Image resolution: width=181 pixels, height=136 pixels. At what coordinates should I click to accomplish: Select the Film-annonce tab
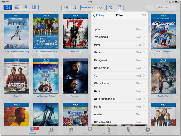point(90,131)
